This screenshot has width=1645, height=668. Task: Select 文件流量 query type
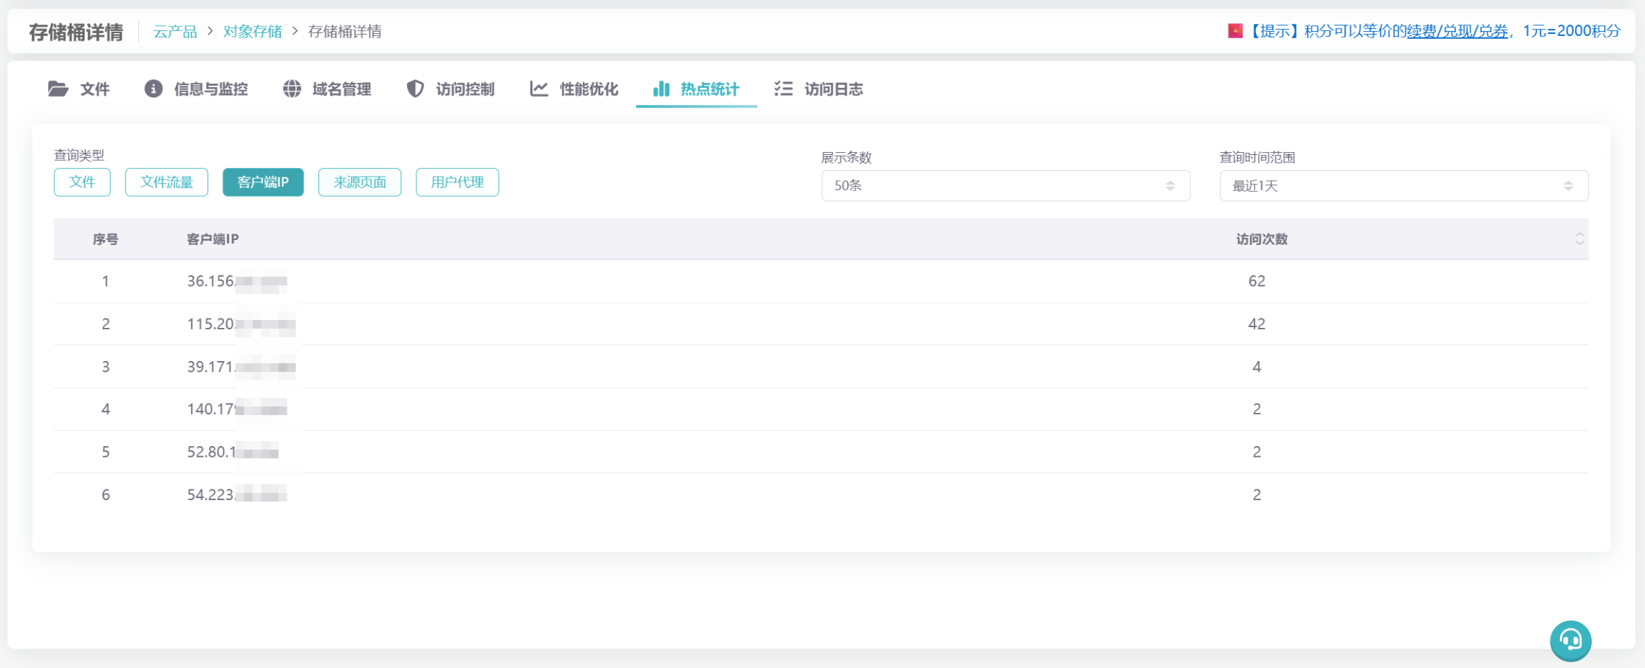click(x=166, y=182)
